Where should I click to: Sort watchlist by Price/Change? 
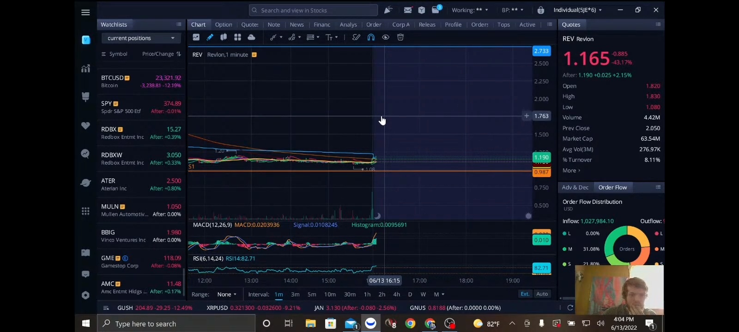click(x=161, y=54)
